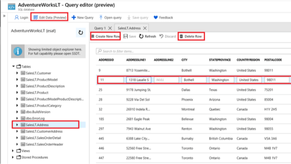Click the dbo.ErrorLog table icon

23,118
